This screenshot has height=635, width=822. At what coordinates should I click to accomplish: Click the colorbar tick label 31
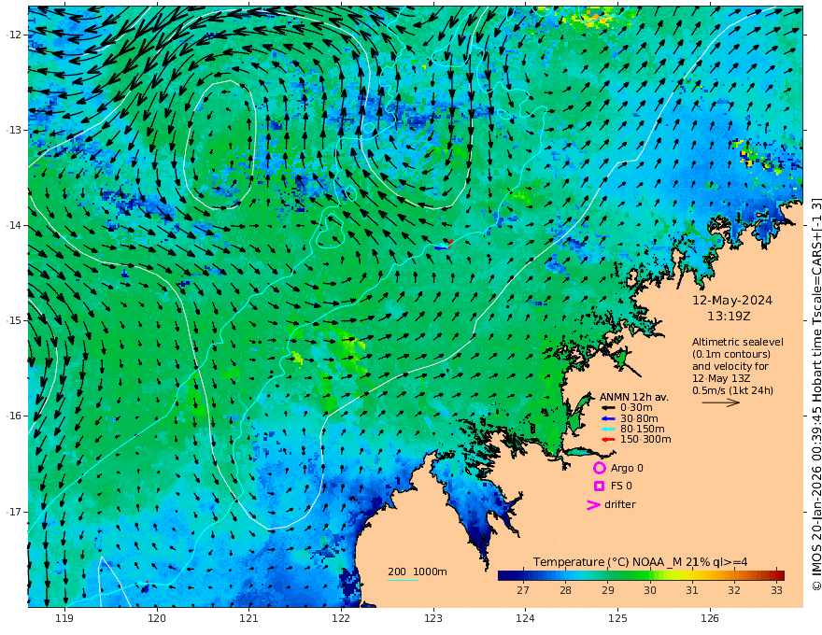692,590
